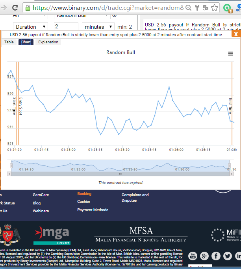Click the 01:35:00 x-axis label
The image size is (241, 269).
(68, 150)
